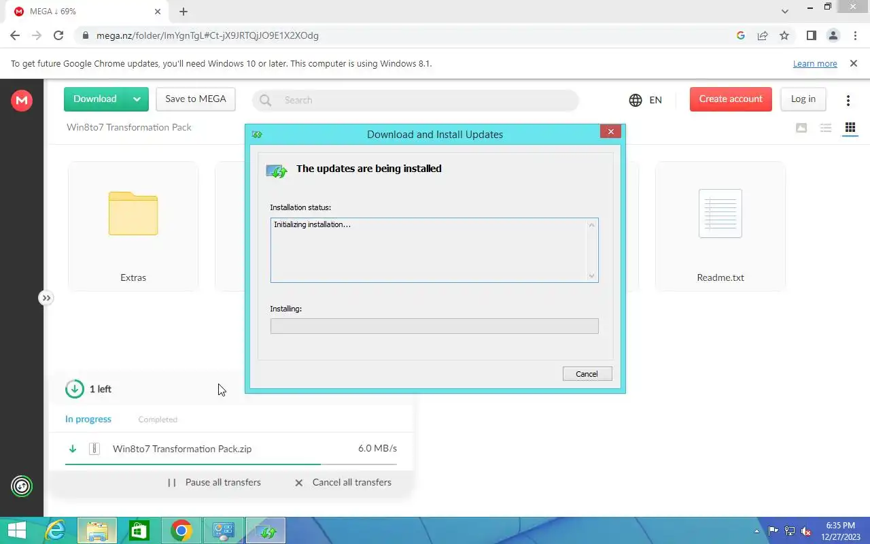Select the Completed tab
The height and width of the screenshot is (544, 870).
click(x=158, y=420)
